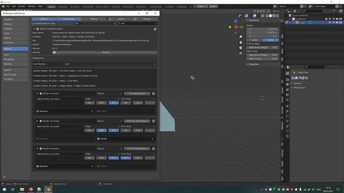Screen dimensions: 344x193
Task: Select Global transform orientation toggle
Action: click(x=254, y=40)
